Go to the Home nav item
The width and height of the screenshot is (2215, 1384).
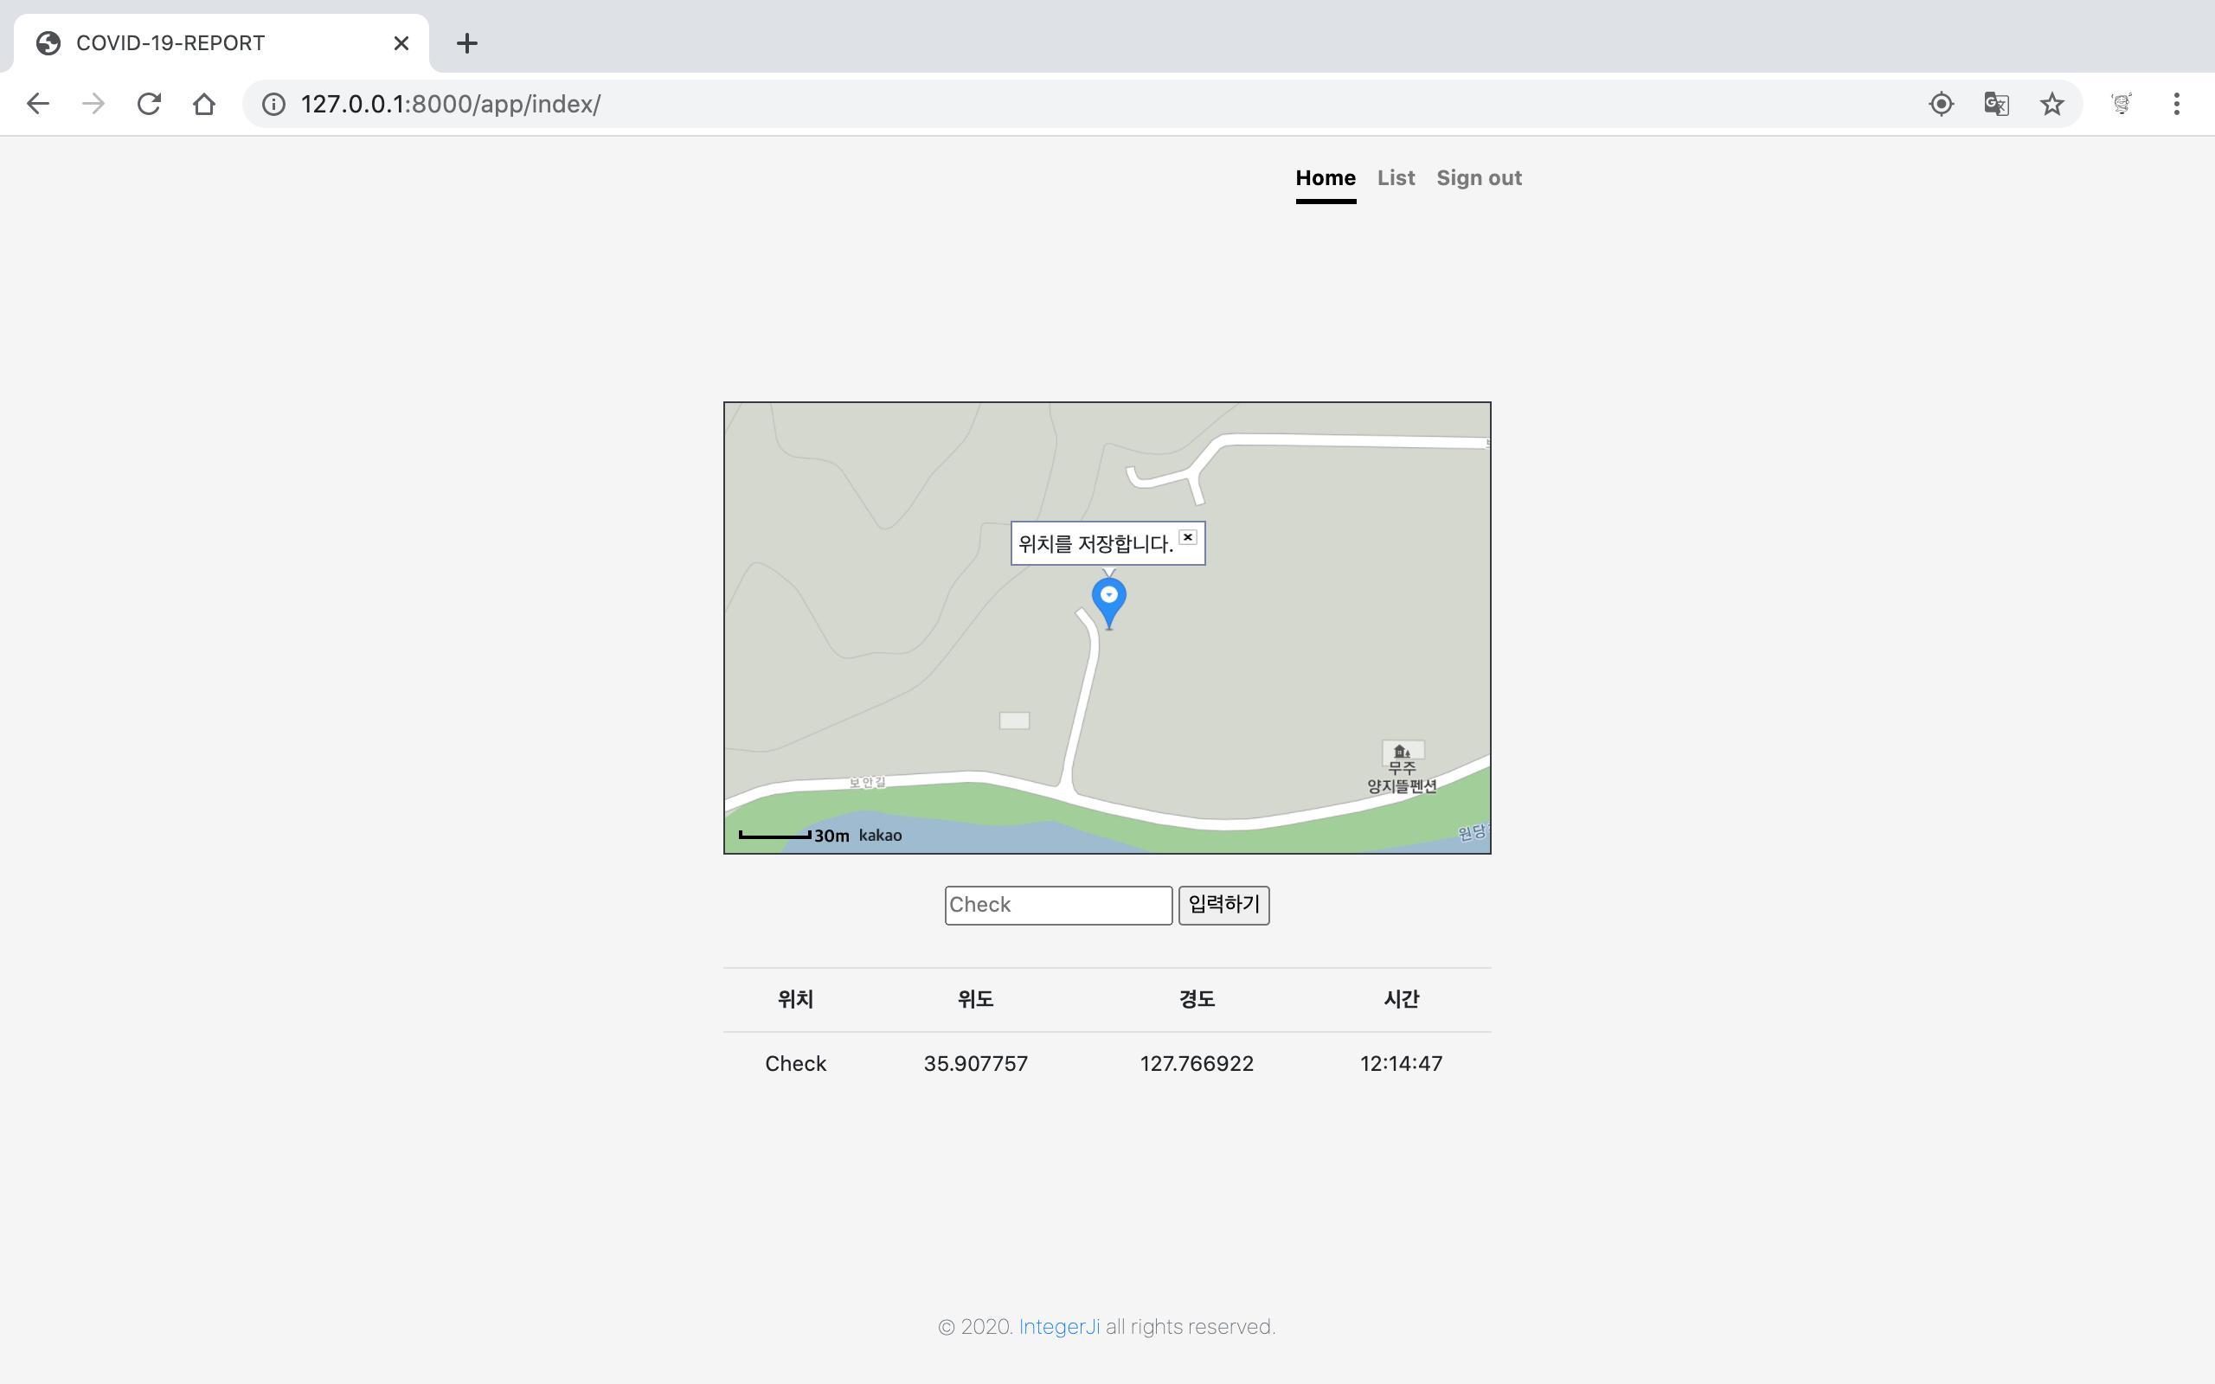(x=1326, y=177)
